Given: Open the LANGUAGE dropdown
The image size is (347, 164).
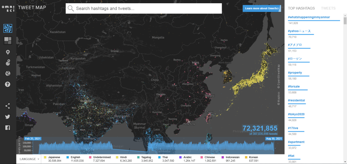Looking at the screenshot, I should pos(29,159).
